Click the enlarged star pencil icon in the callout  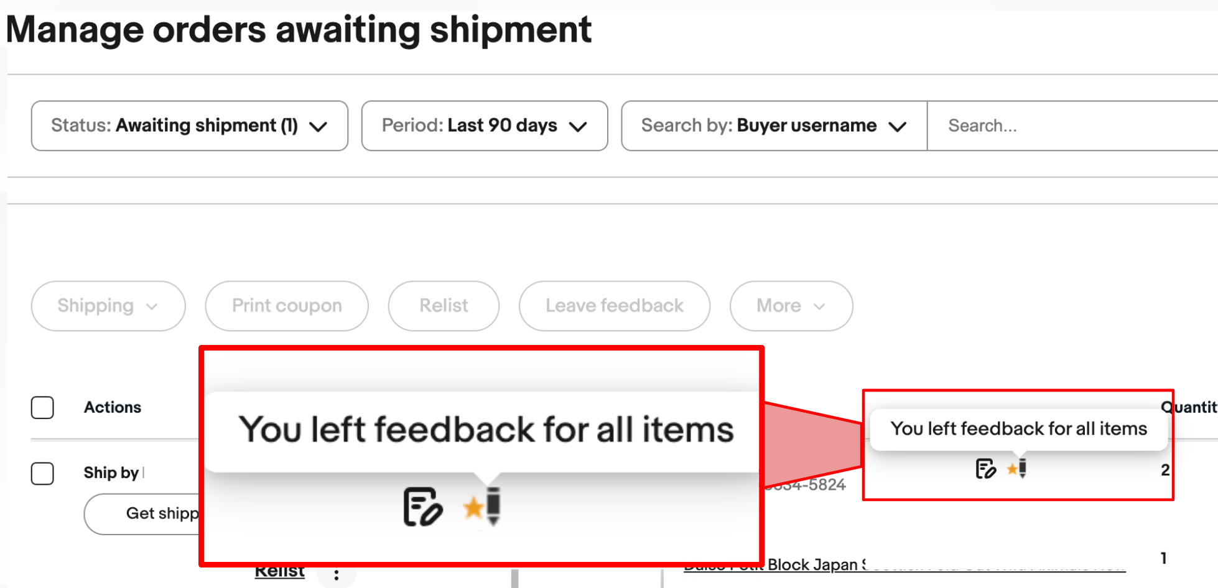click(482, 506)
